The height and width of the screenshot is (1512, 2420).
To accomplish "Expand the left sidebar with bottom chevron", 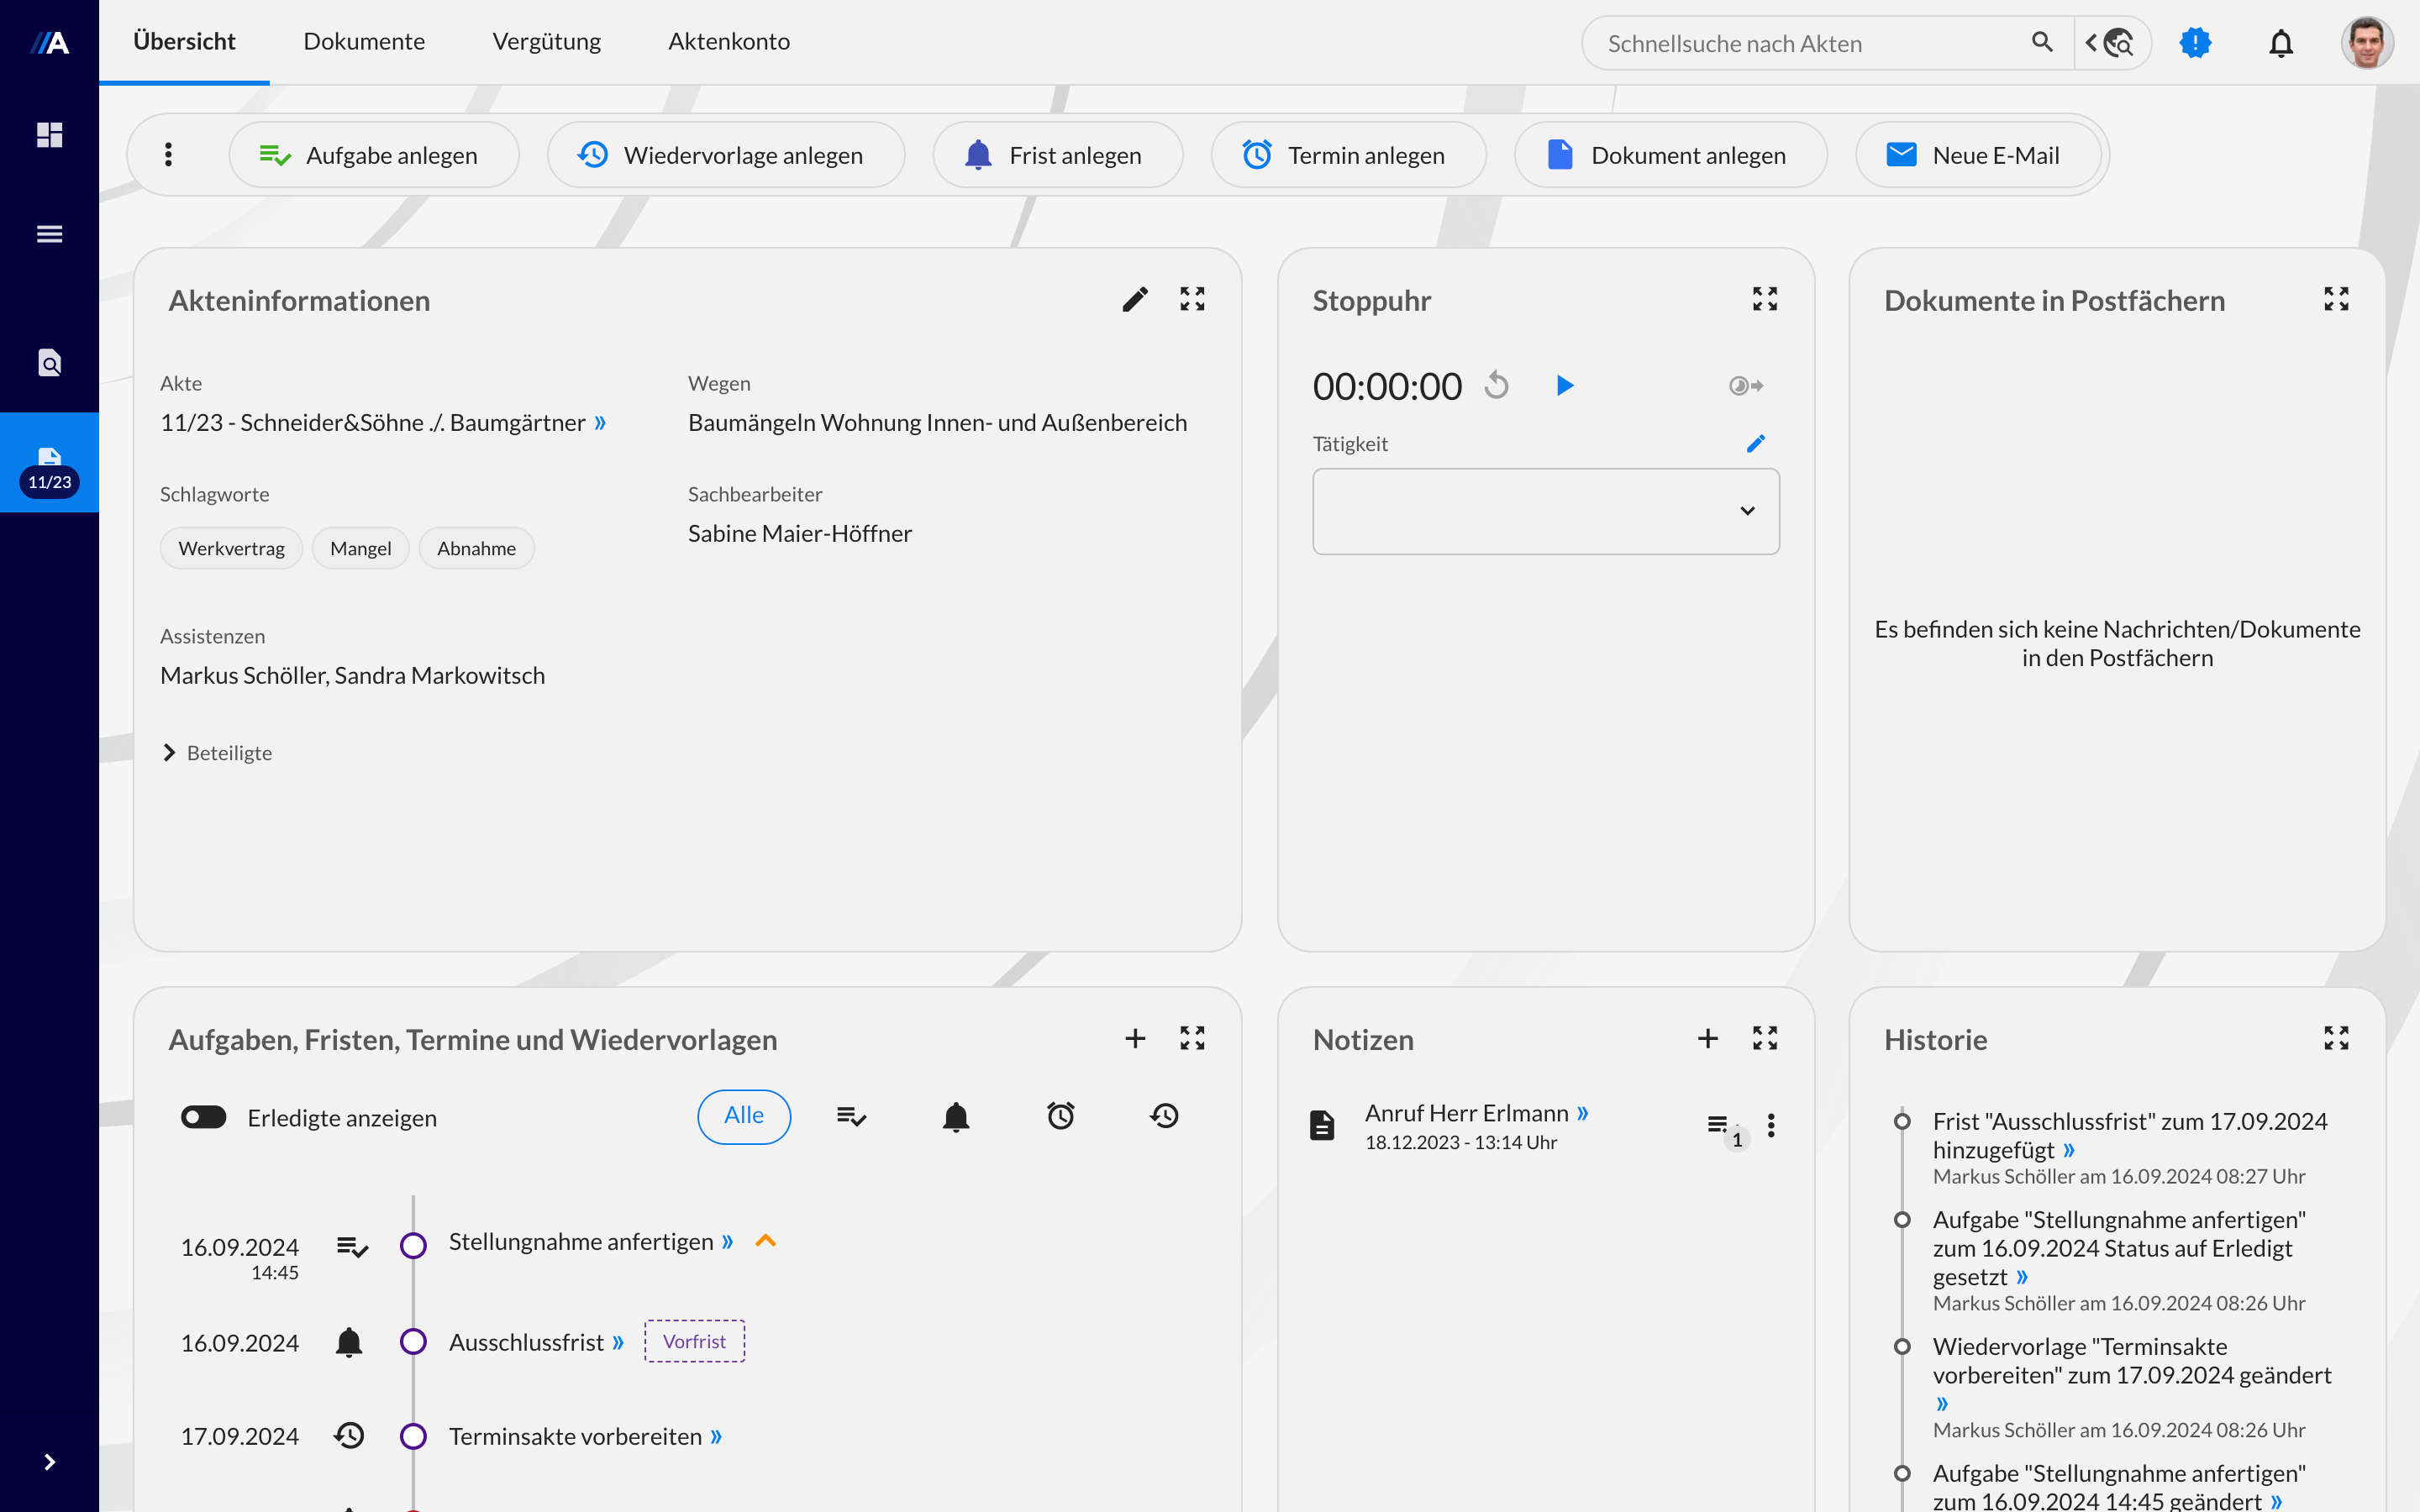I will tap(49, 1462).
